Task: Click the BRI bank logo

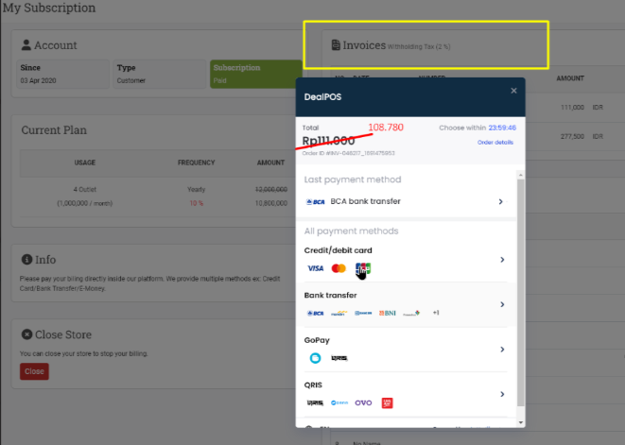Action: click(363, 313)
